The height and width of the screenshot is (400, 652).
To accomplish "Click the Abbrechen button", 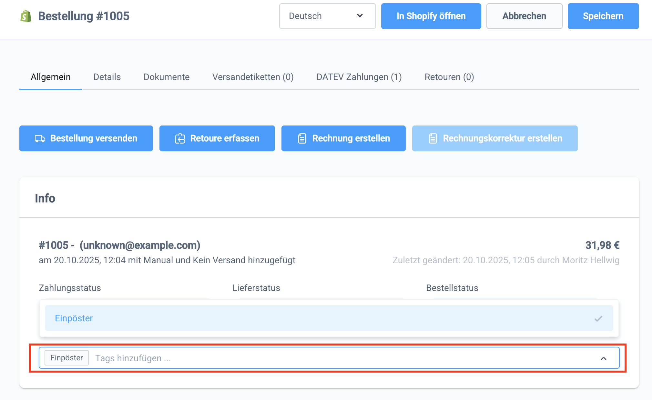I will tap(524, 16).
